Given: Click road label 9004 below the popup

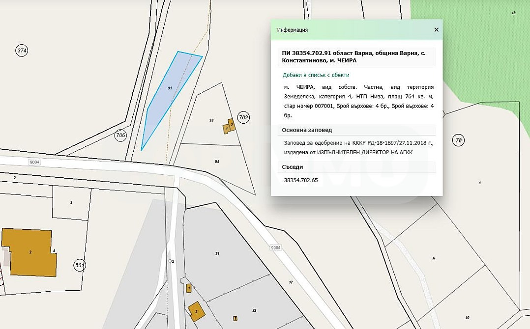Looking at the screenshot, I should pos(276,248).
